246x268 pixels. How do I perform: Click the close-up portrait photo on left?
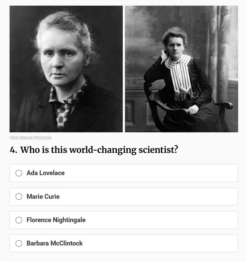click(x=66, y=53)
